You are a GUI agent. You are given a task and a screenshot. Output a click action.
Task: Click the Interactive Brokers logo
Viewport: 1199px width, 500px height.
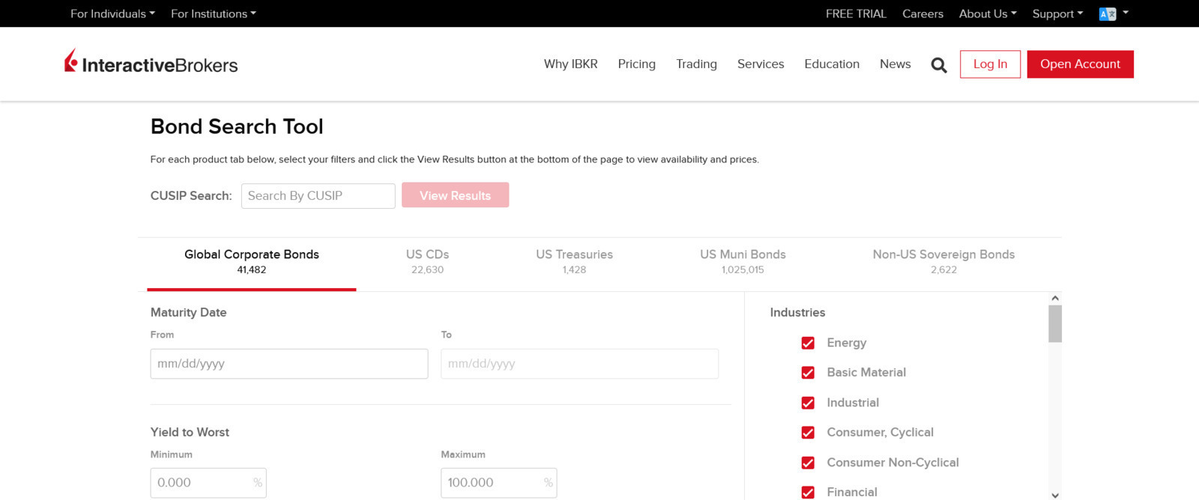(x=151, y=62)
